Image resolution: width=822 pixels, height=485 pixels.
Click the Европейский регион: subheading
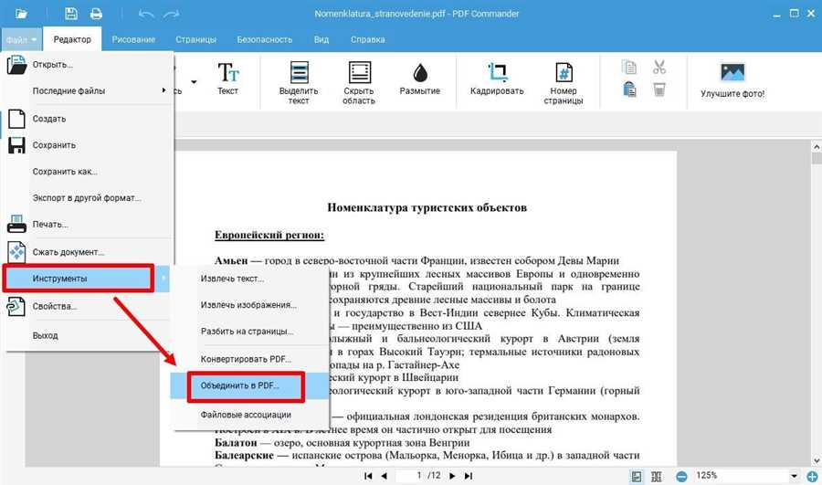pyautogui.click(x=269, y=235)
